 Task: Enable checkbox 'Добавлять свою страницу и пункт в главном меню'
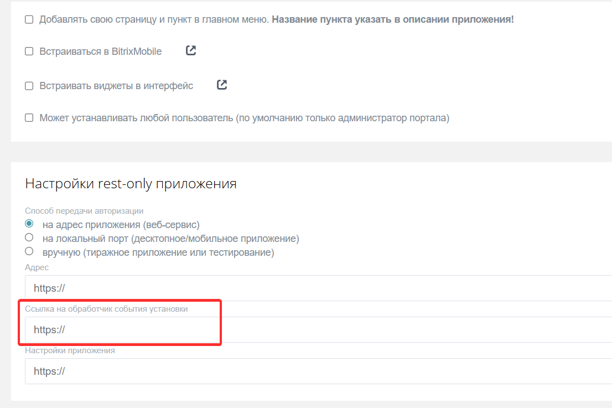[28, 19]
